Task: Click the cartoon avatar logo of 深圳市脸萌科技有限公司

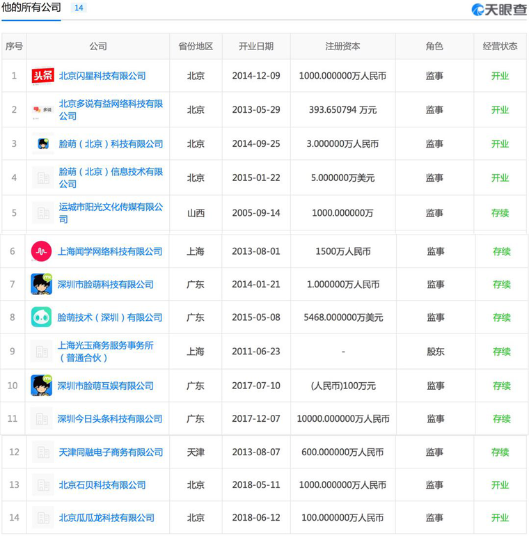Action: pyautogui.click(x=41, y=284)
